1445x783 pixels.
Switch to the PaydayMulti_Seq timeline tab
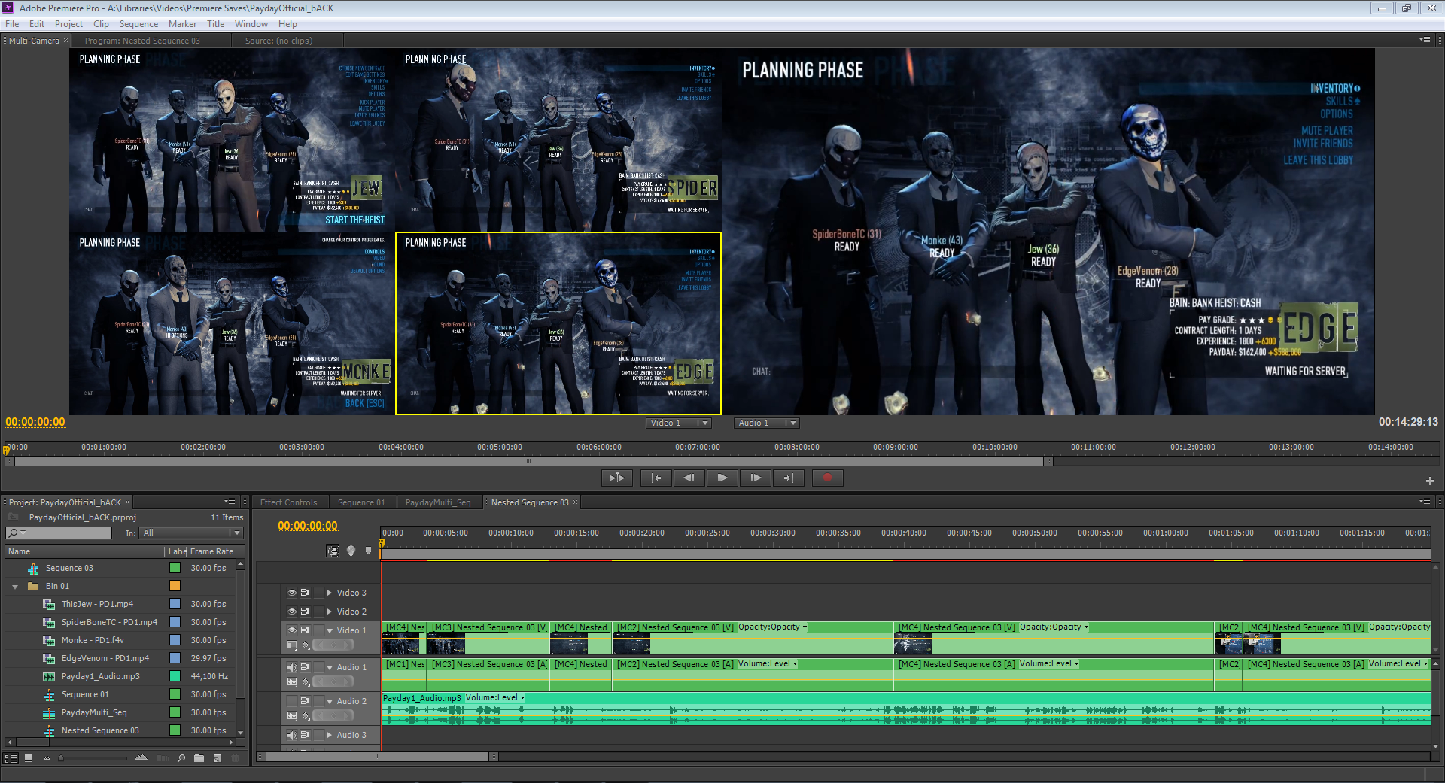tap(438, 502)
